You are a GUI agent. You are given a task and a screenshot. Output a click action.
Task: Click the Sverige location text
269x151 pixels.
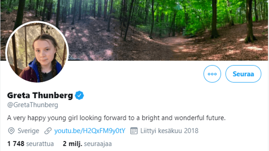coord(28,131)
